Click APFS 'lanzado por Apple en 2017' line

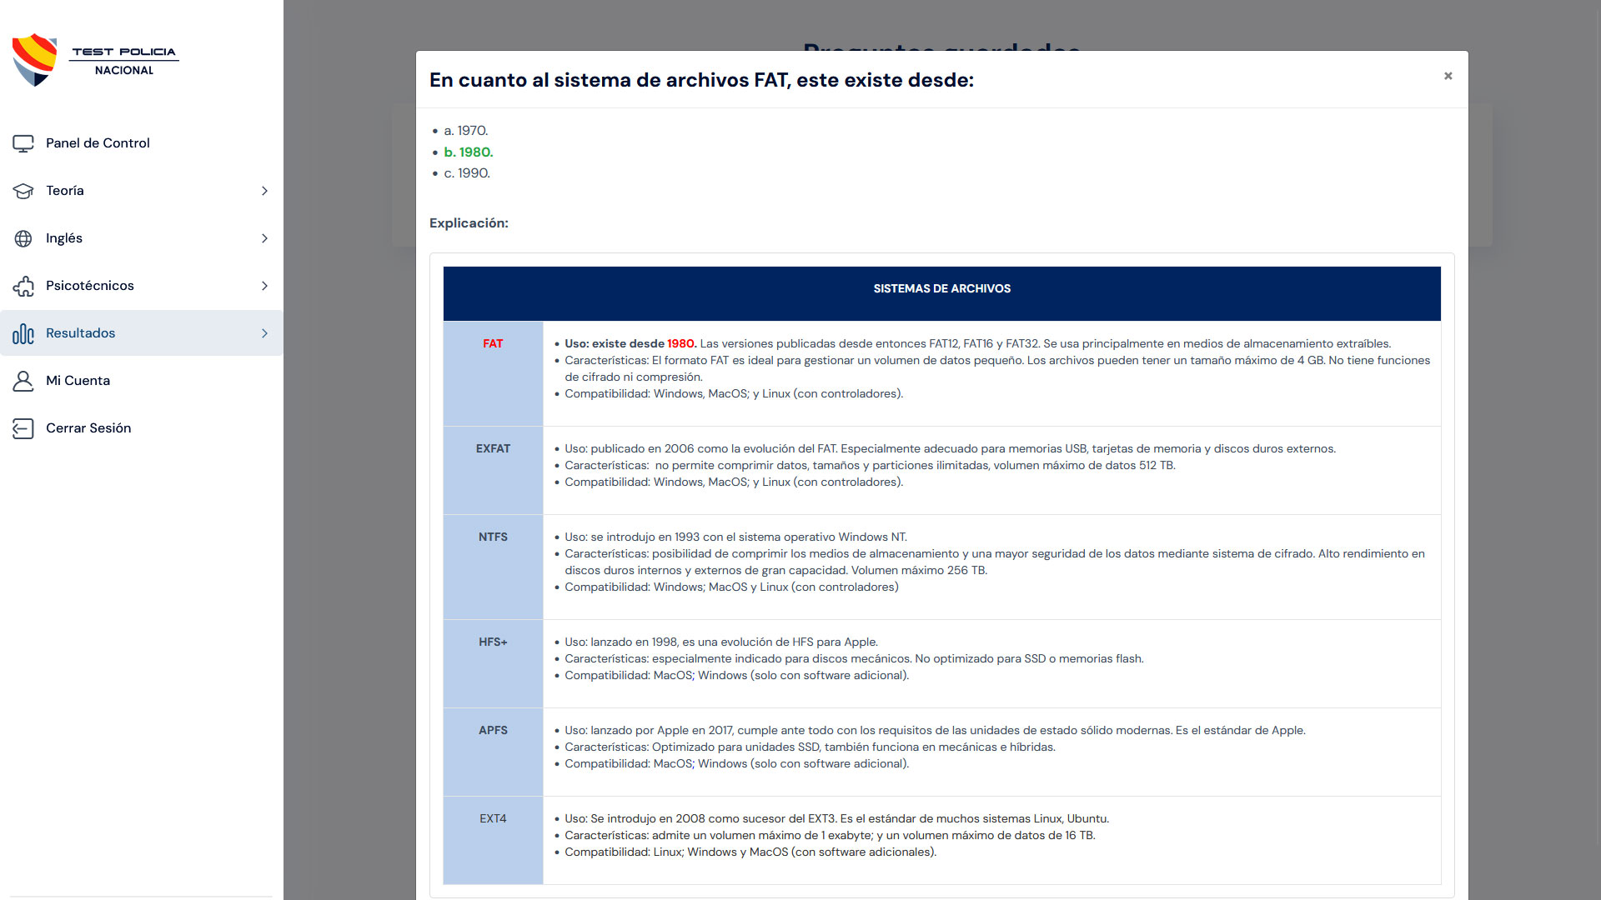[x=935, y=730]
